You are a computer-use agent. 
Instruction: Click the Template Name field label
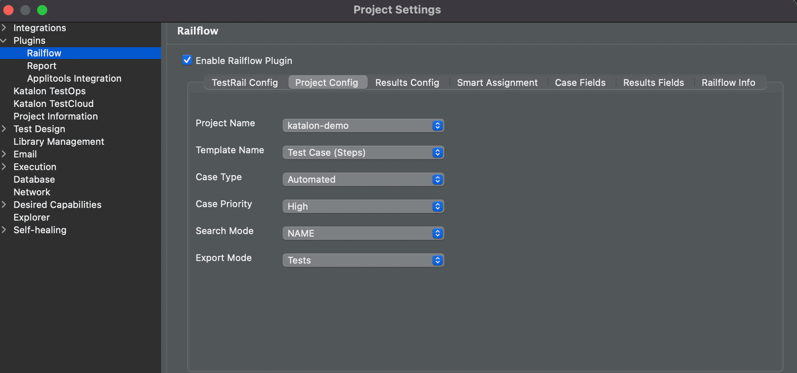click(x=230, y=150)
